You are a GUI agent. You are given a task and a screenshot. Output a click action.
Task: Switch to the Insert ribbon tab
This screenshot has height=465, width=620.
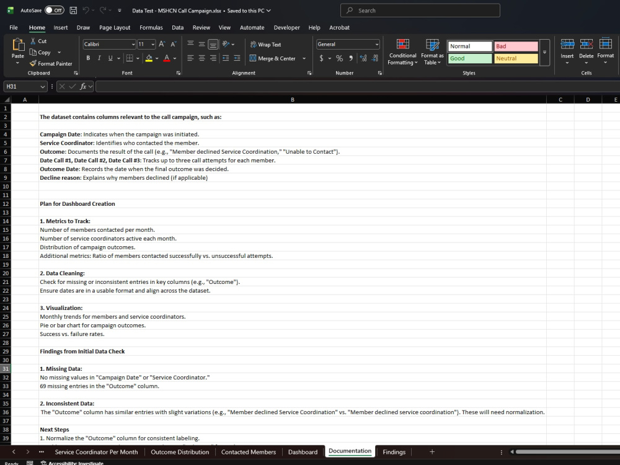[61, 27]
